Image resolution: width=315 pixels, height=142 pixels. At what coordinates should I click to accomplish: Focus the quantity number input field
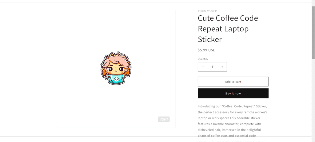212,67
